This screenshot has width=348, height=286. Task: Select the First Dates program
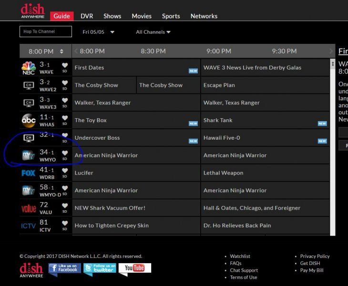pyautogui.click(x=136, y=68)
